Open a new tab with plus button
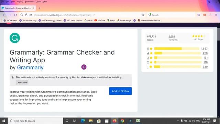Image resolution: width=220 pixels, height=124 pixels. (39, 8)
